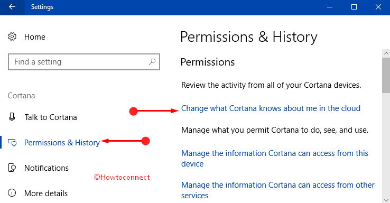
Task: Open Change what Cortana knows about me link
Action: click(x=271, y=108)
